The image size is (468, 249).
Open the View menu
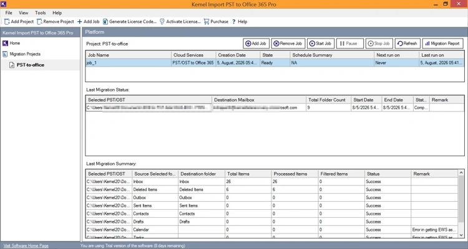[x=23, y=13]
